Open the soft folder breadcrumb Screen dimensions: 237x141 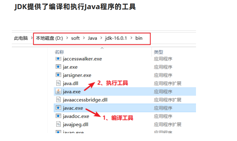click(x=75, y=38)
